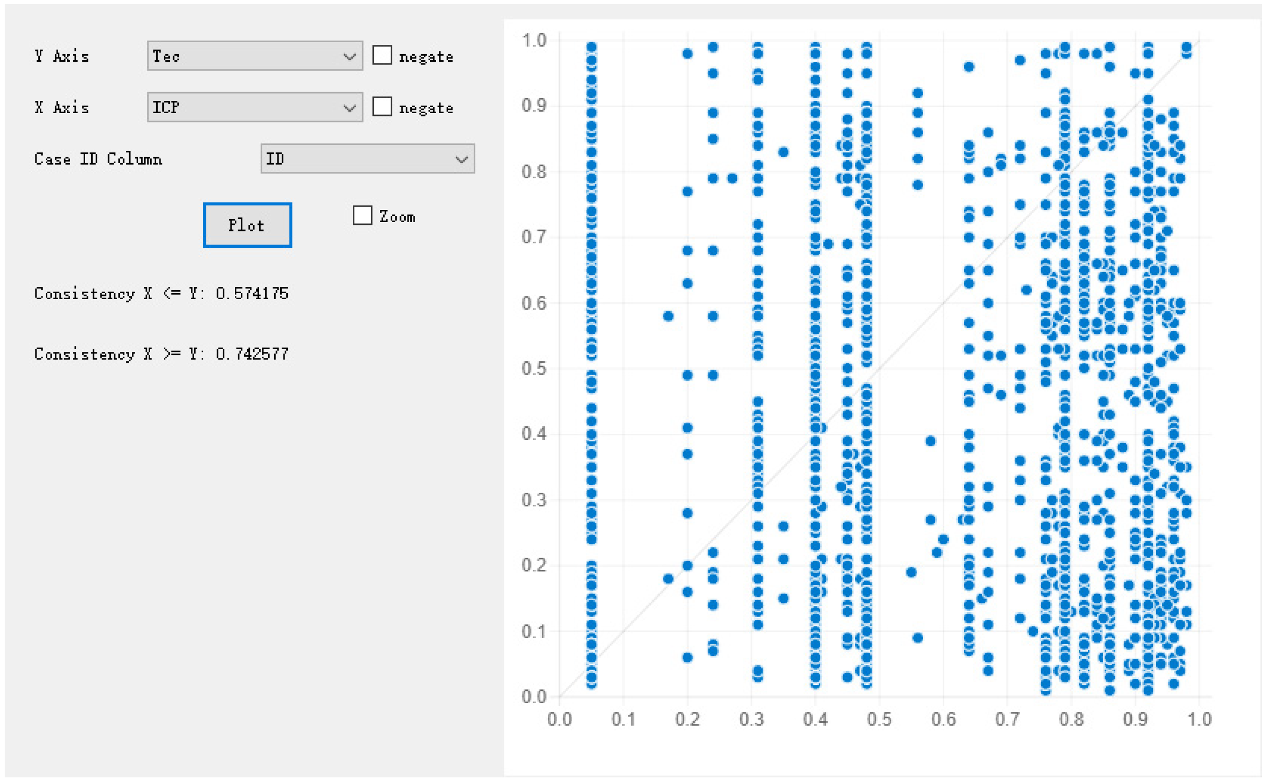
Task: Tick the X Axis negate checkbox
Action: [x=382, y=107]
